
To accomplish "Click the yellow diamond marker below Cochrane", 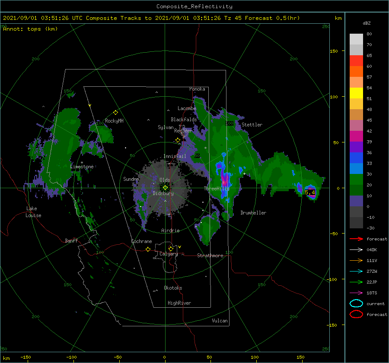I will pos(148,249).
